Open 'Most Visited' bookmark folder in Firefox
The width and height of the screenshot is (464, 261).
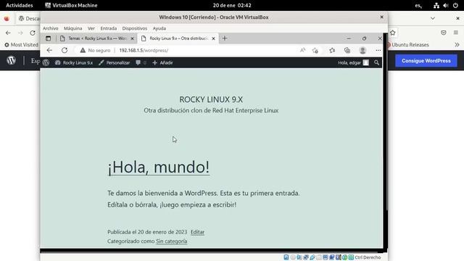[21, 45]
